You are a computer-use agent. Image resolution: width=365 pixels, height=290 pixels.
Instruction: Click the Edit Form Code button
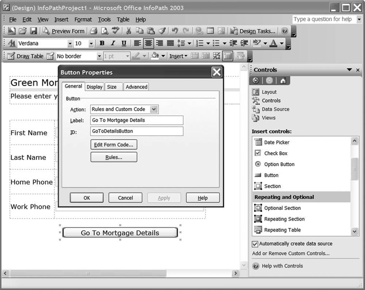click(x=114, y=145)
